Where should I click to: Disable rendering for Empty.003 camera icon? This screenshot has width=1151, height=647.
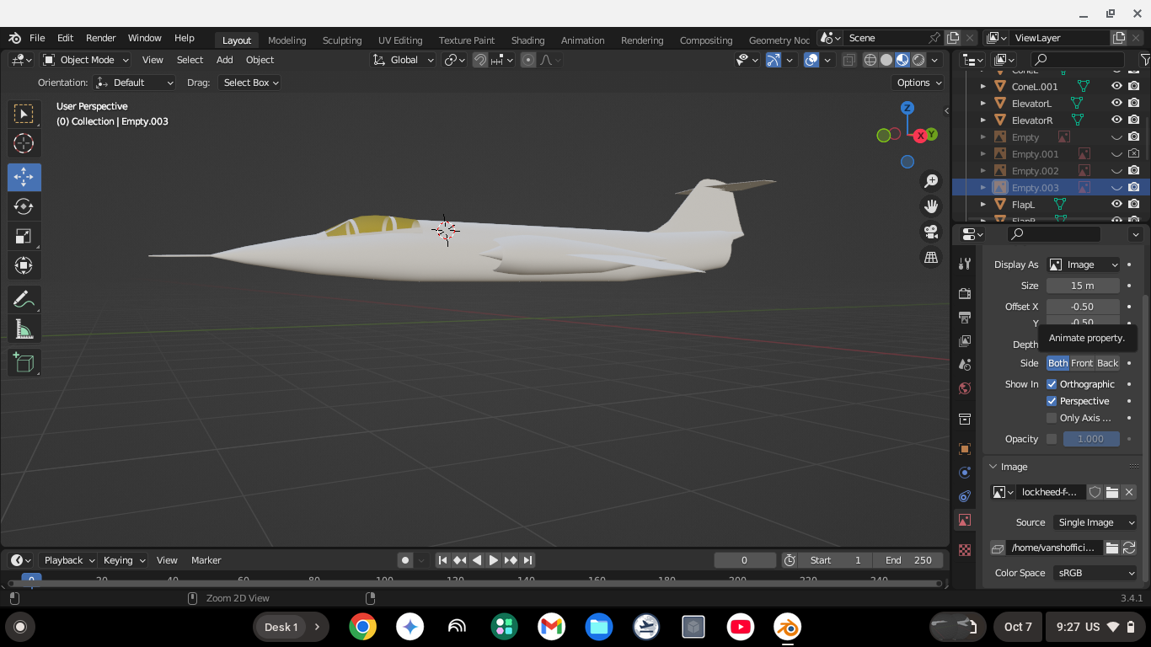point(1134,187)
